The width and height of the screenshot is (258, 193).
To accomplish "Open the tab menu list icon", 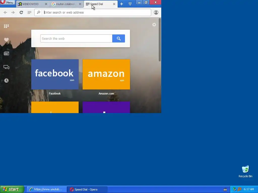I will click(130, 4).
